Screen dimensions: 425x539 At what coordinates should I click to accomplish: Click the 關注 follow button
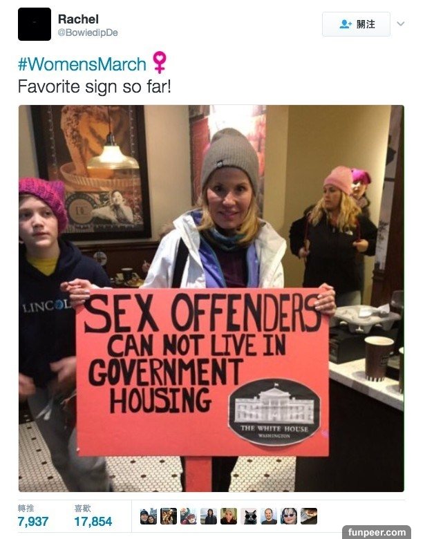356,24
